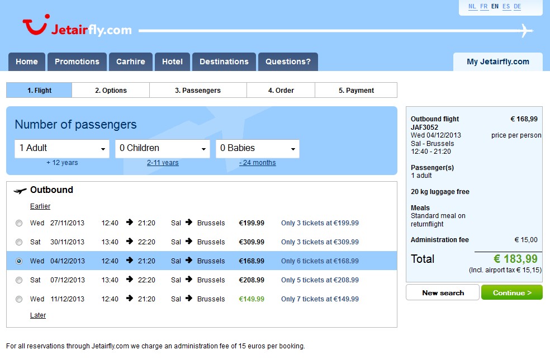Select the Sat 07/12/2013 flight radio button
The height and width of the screenshot is (359, 550).
click(19, 280)
